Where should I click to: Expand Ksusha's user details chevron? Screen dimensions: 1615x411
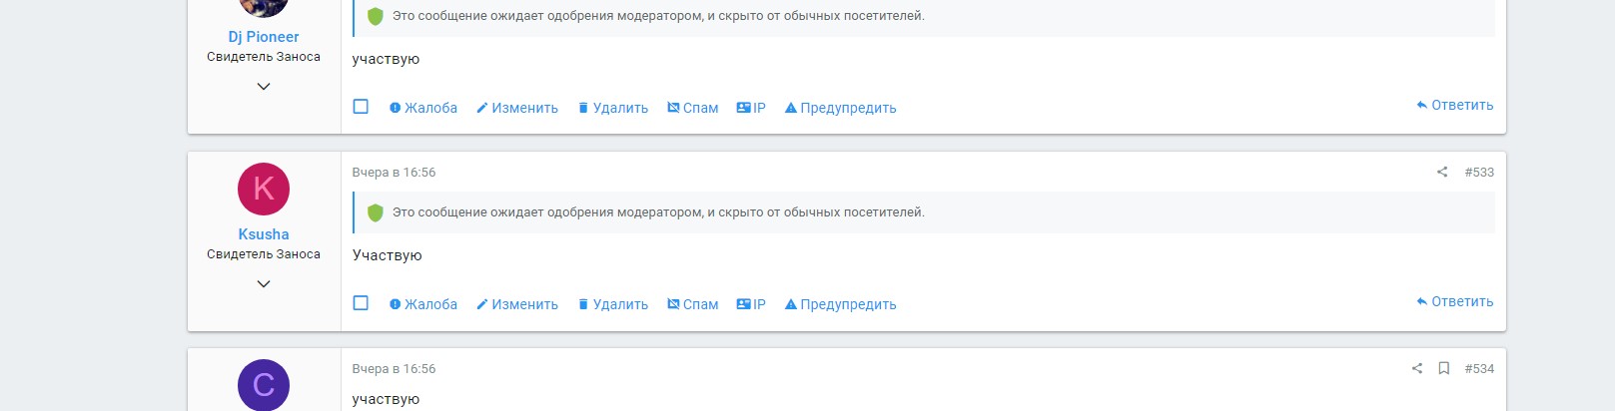click(264, 284)
